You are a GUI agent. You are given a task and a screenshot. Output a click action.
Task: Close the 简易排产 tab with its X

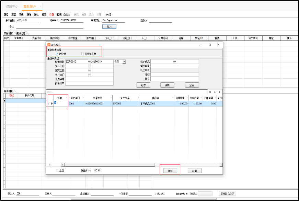point(40,7)
